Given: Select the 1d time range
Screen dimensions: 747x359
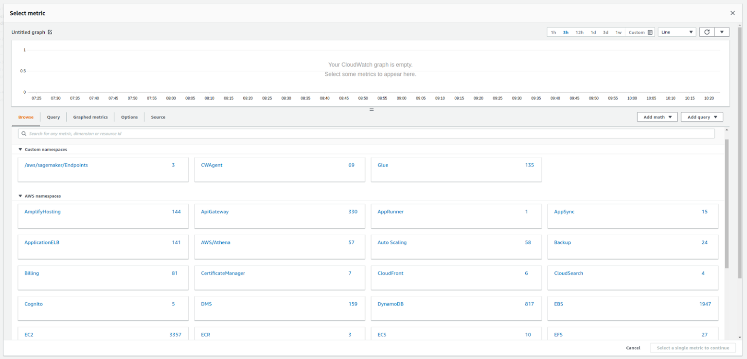Looking at the screenshot, I should pos(593,32).
